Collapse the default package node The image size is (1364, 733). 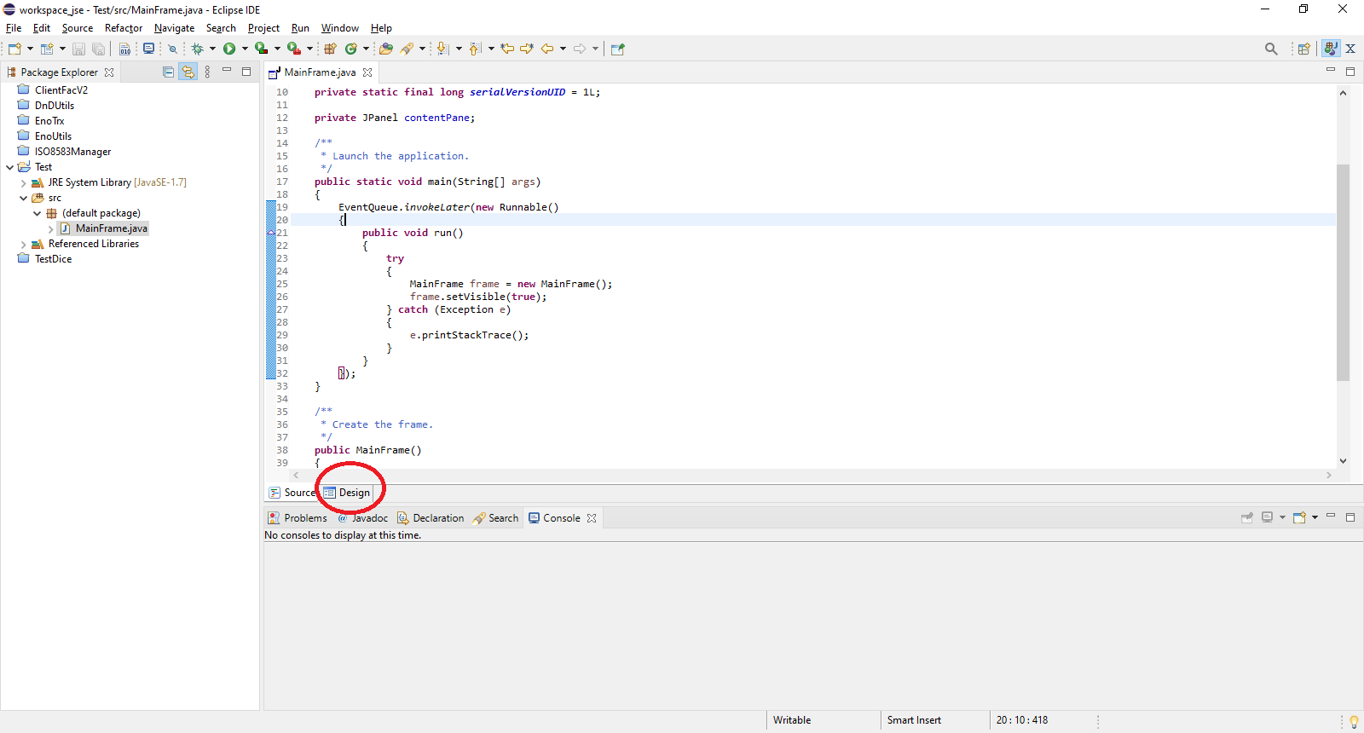coord(37,213)
